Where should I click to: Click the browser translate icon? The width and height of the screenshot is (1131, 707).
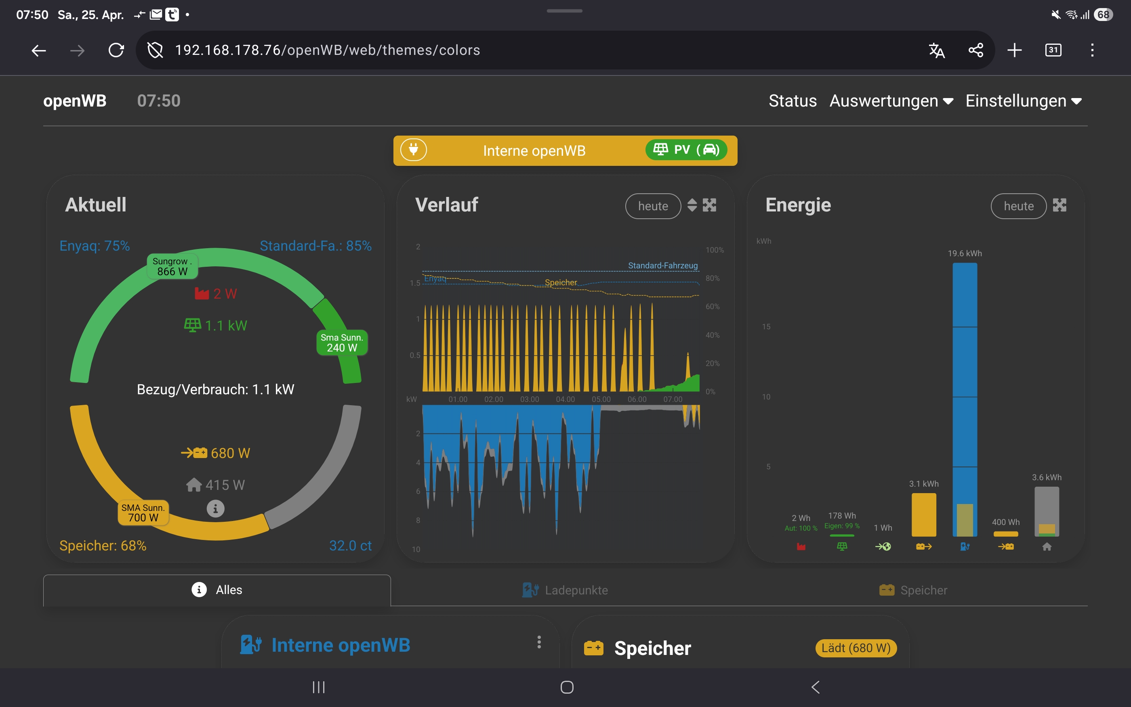[x=936, y=50]
